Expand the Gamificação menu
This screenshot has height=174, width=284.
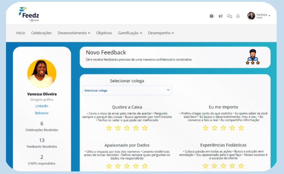[x=129, y=33]
